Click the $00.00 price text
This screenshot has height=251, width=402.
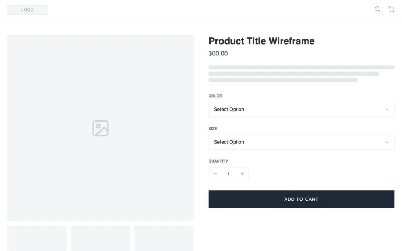point(218,53)
